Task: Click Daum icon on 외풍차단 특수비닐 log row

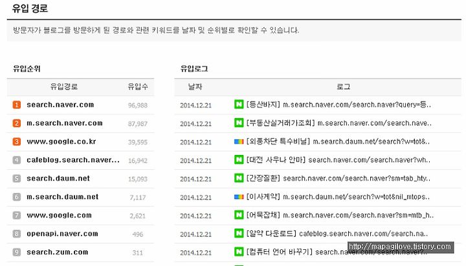Action: coord(239,142)
